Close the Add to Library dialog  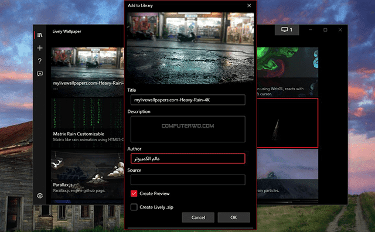pos(249,5)
